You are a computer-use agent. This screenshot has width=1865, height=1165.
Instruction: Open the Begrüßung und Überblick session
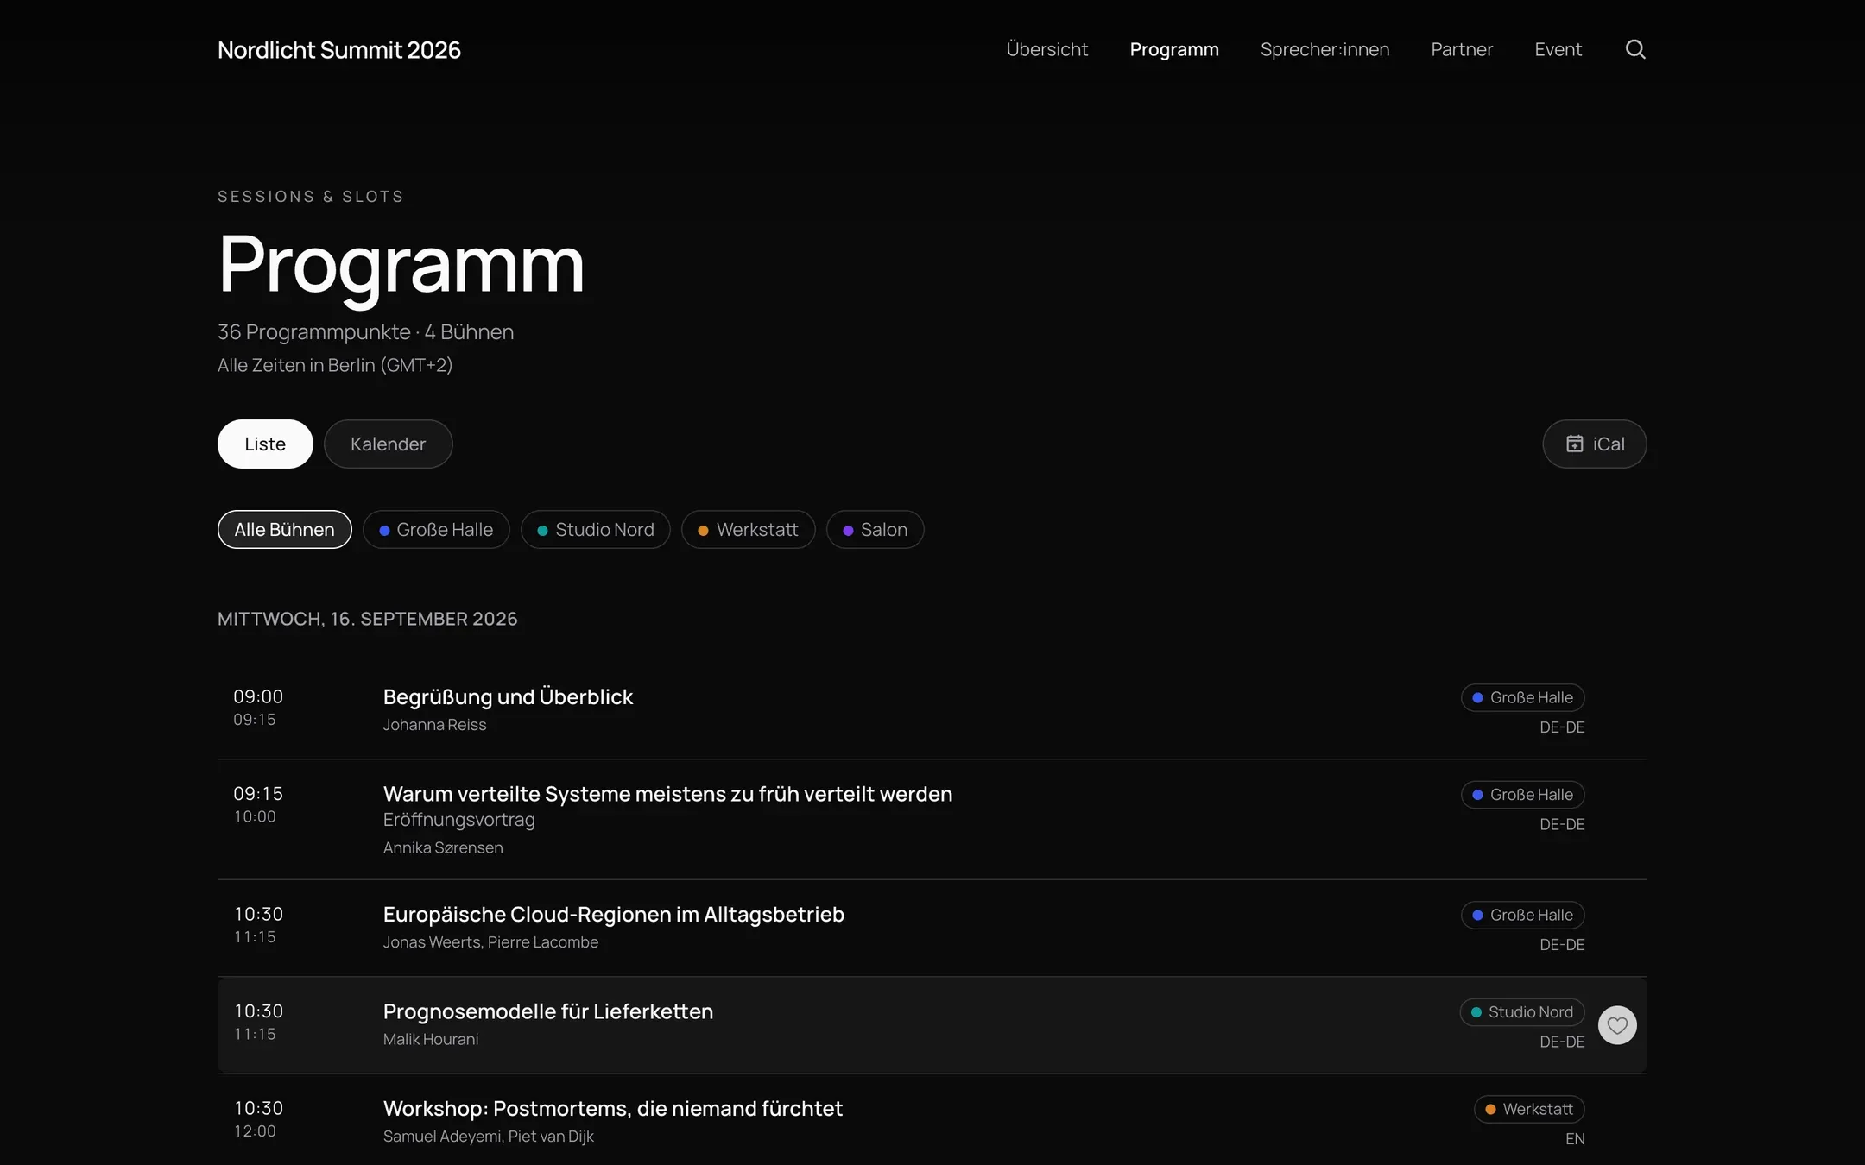508,696
